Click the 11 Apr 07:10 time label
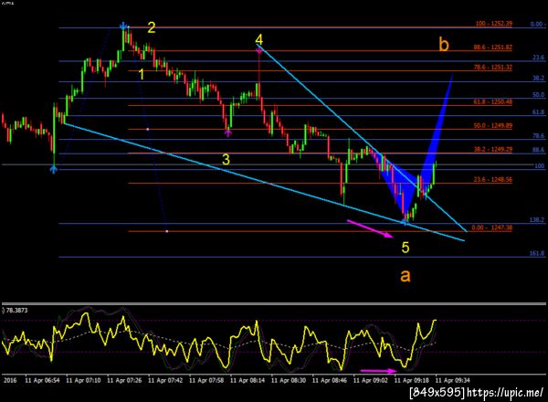The height and width of the screenshot is (402, 548). tap(83, 380)
